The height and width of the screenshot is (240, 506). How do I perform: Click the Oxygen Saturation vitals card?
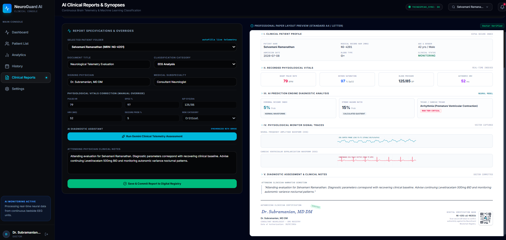point(347,79)
